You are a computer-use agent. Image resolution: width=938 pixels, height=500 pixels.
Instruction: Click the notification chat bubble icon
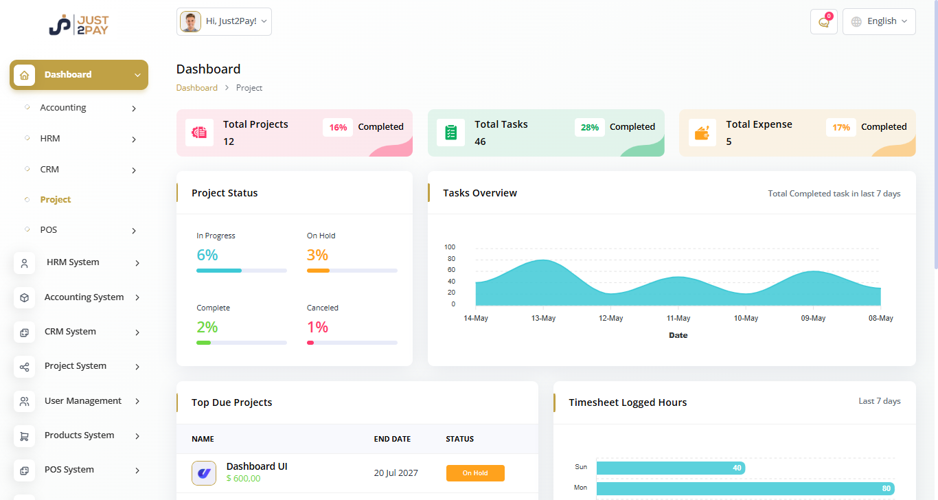pyautogui.click(x=823, y=22)
